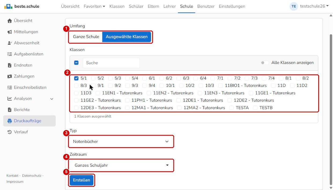Screen dimensions: 333x190
Task: Toggle the Alle Klassen anzeigen switch
Action: tap(265, 63)
